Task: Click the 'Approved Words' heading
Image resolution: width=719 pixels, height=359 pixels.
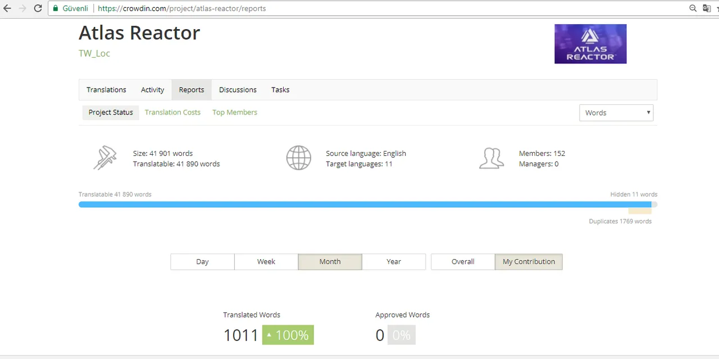Action: (x=403, y=315)
